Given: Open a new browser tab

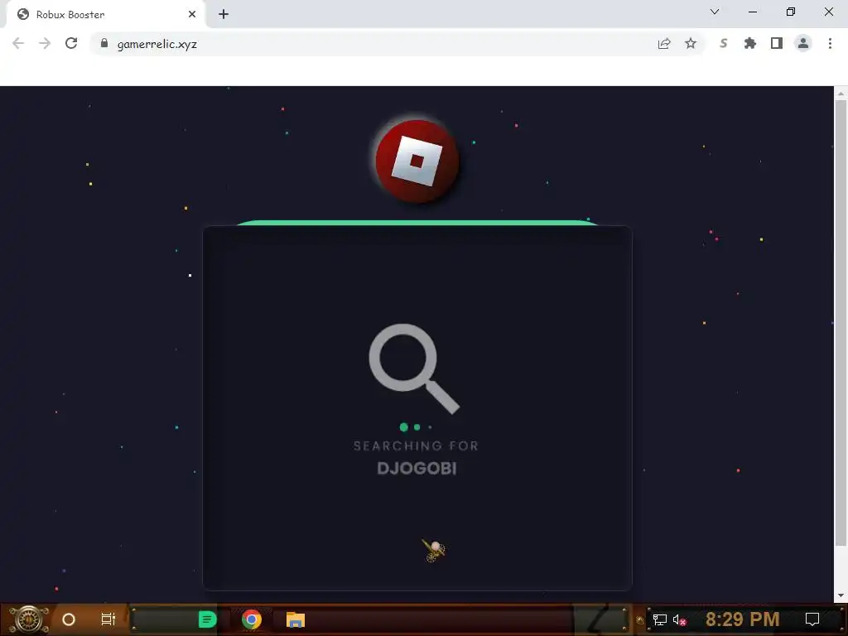Looking at the screenshot, I should click(x=224, y=15).
